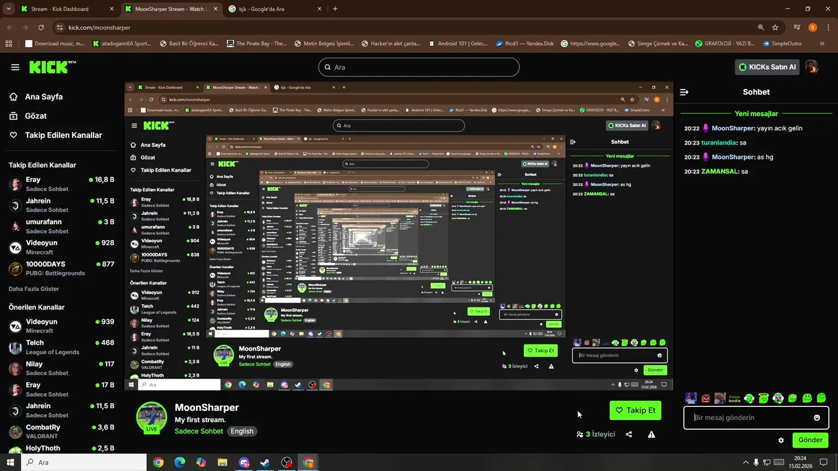Open a new Chrome tab with the plus button
This screenshot has width=838, height=471.
pos(335,9)
